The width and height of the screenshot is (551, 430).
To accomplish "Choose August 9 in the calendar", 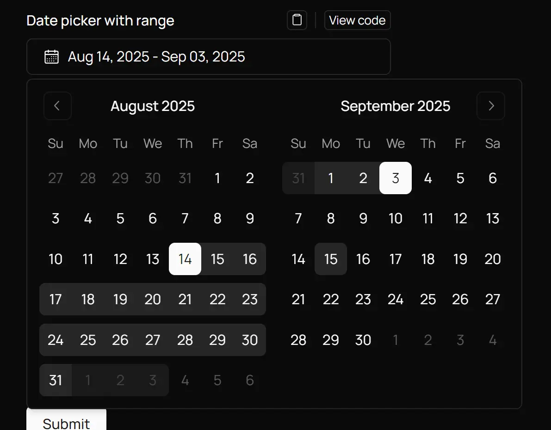I will coord(250,218).
